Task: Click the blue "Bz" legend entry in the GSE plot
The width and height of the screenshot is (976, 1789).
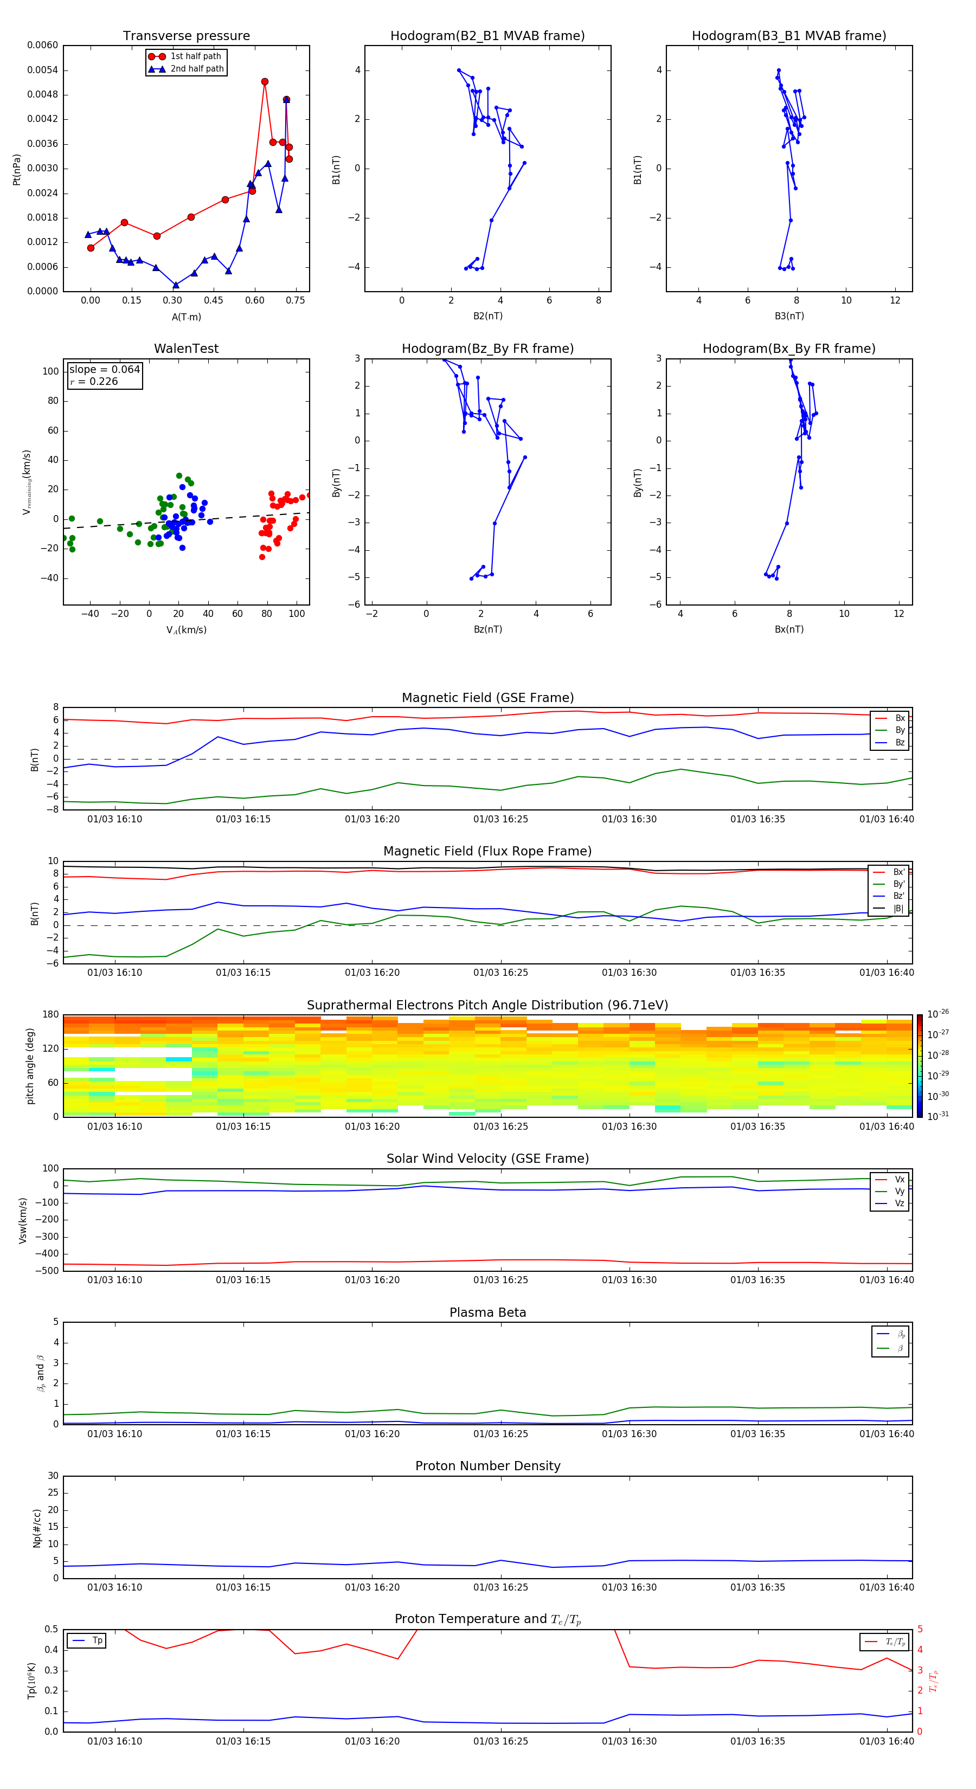Action: point(890,743)
